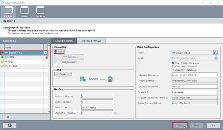Open help with the question mark button
The width and height of the screenshot is (223, 130).
pos(10,125)
